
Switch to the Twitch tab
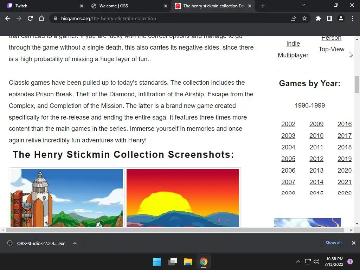click(44, 6)
